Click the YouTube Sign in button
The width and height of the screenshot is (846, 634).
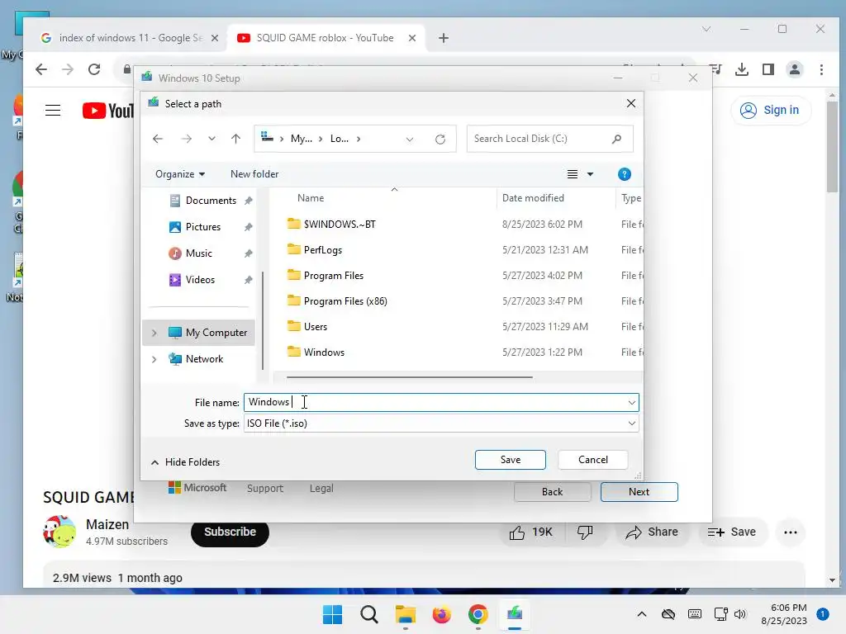click(771, 111)
